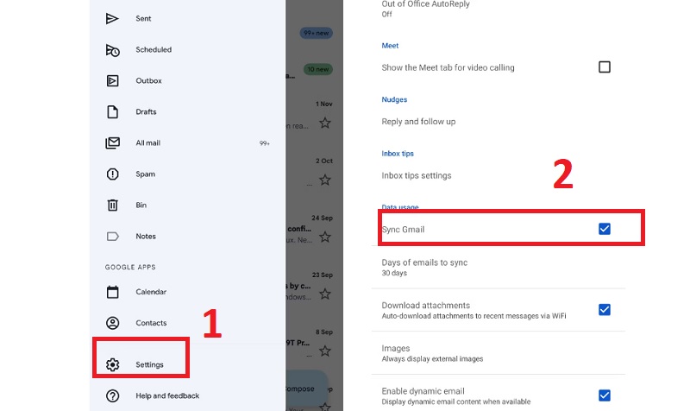Open the Contacts person icon

pos(113,323)
